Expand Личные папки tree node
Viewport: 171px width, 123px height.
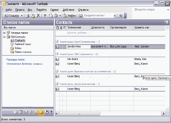point(4,33)
